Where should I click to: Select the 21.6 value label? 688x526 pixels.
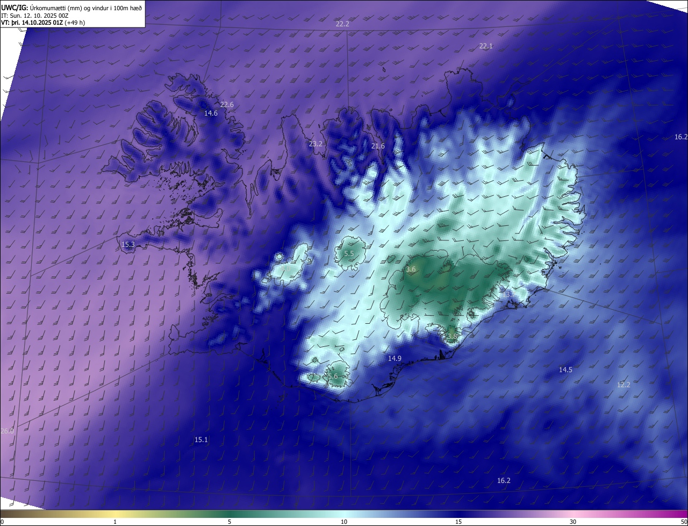378,146
